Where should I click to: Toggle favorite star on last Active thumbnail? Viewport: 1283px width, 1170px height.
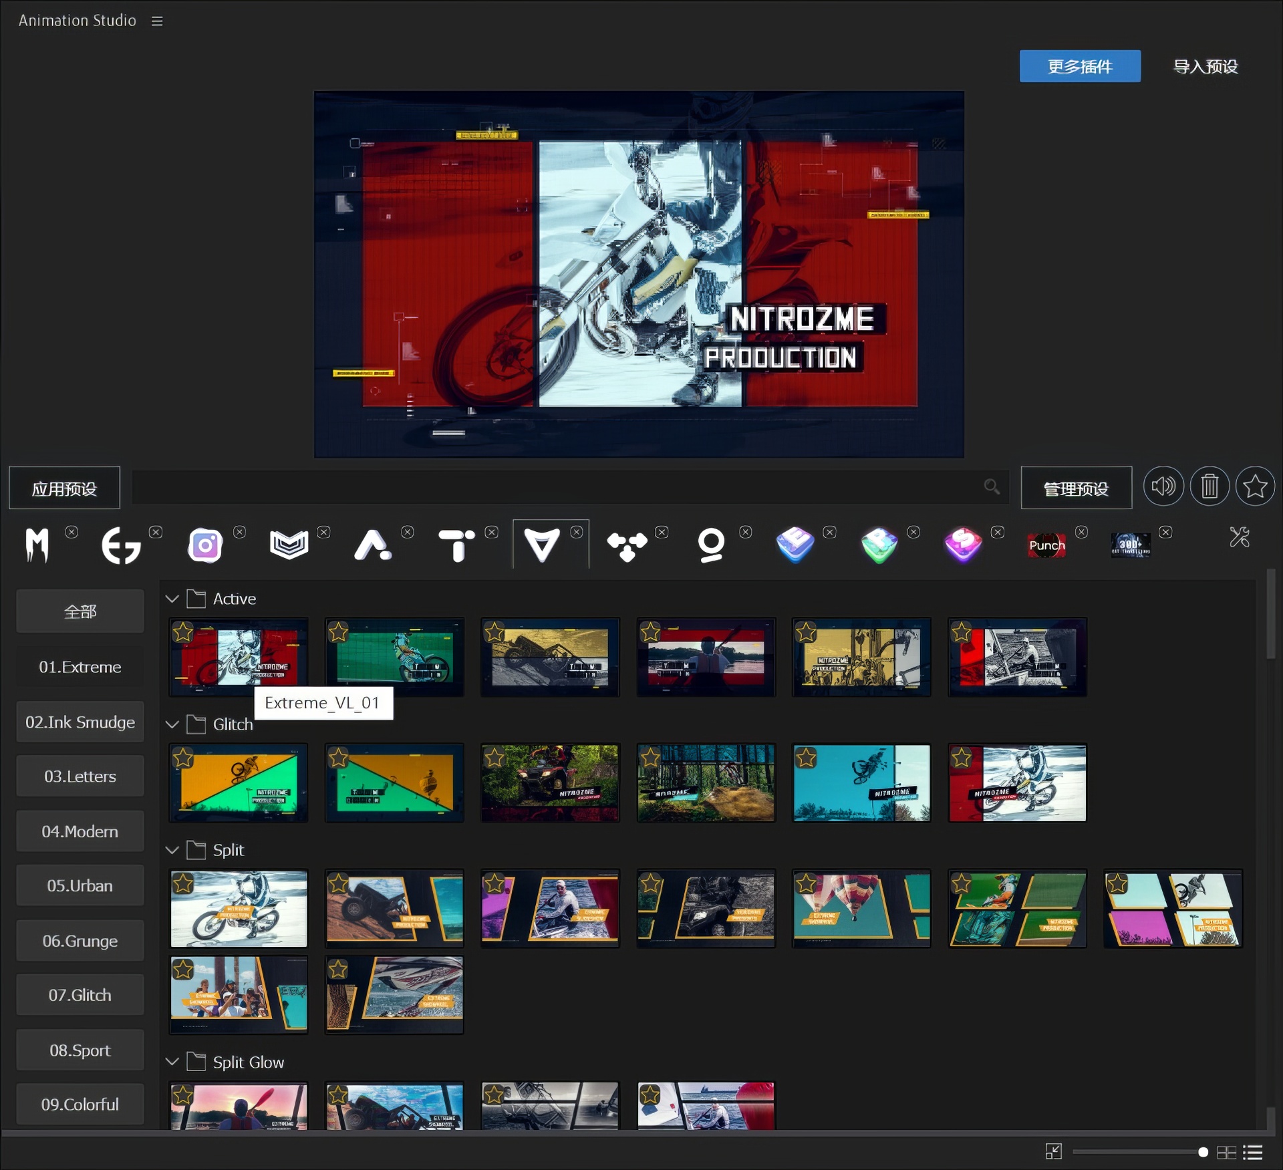click(961, 631)
